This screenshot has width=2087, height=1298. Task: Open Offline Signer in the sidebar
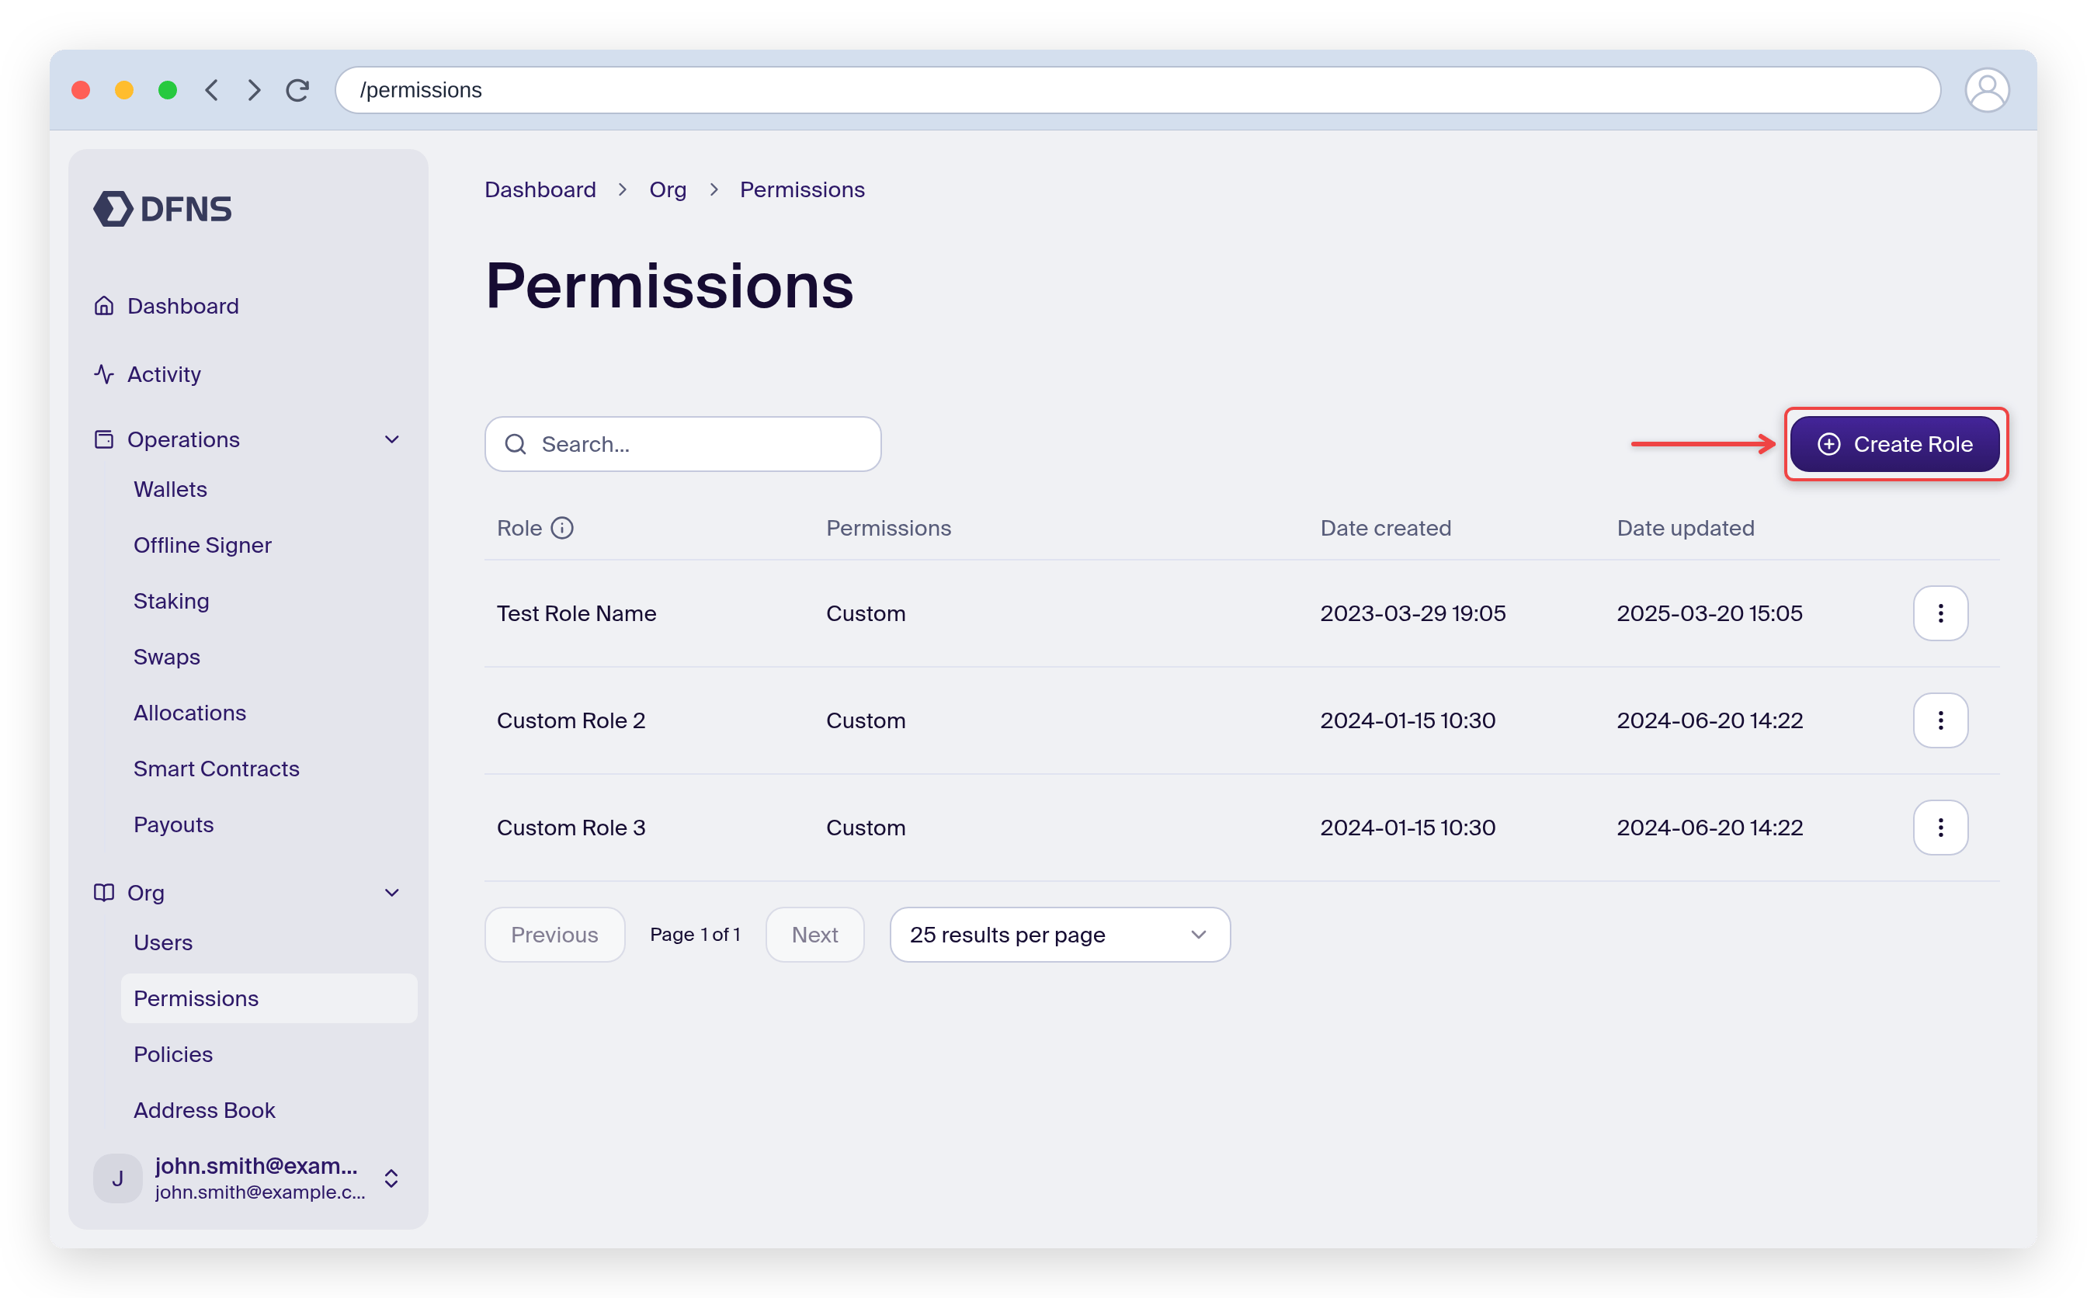click(203, 545)
